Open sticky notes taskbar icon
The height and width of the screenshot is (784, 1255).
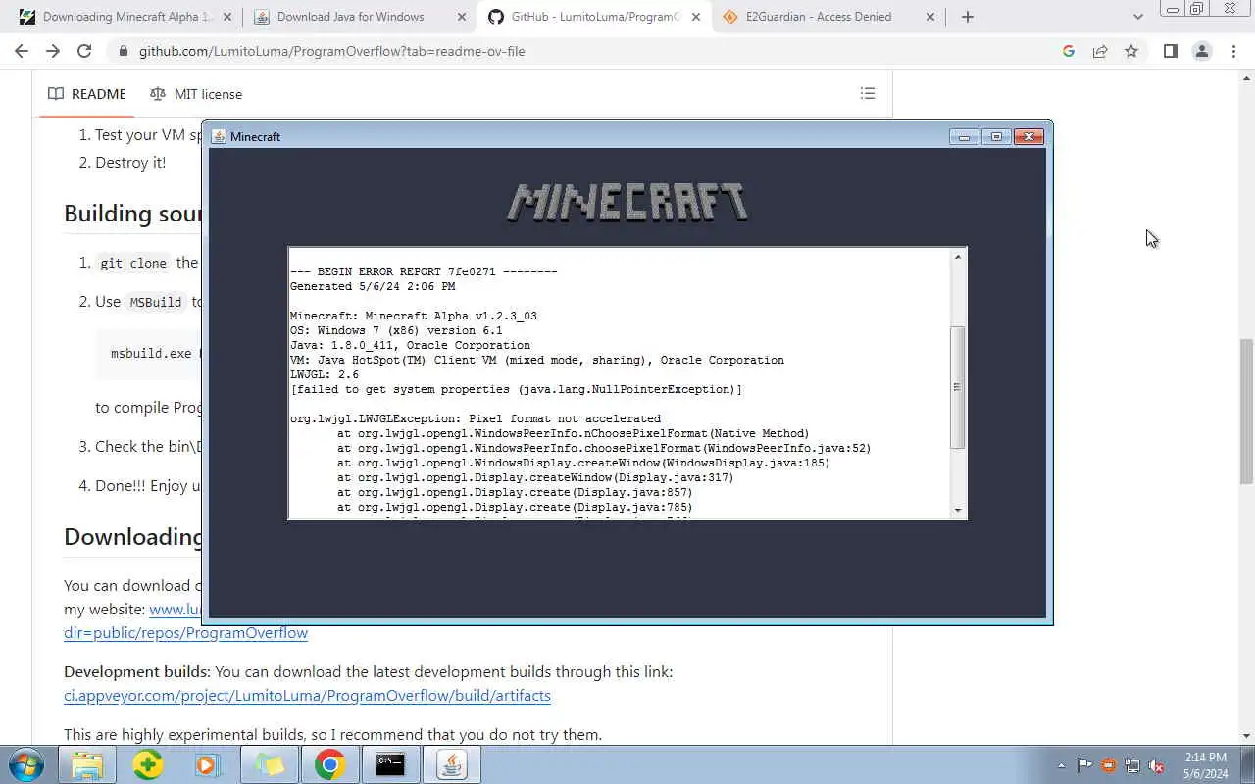(269, 764)
